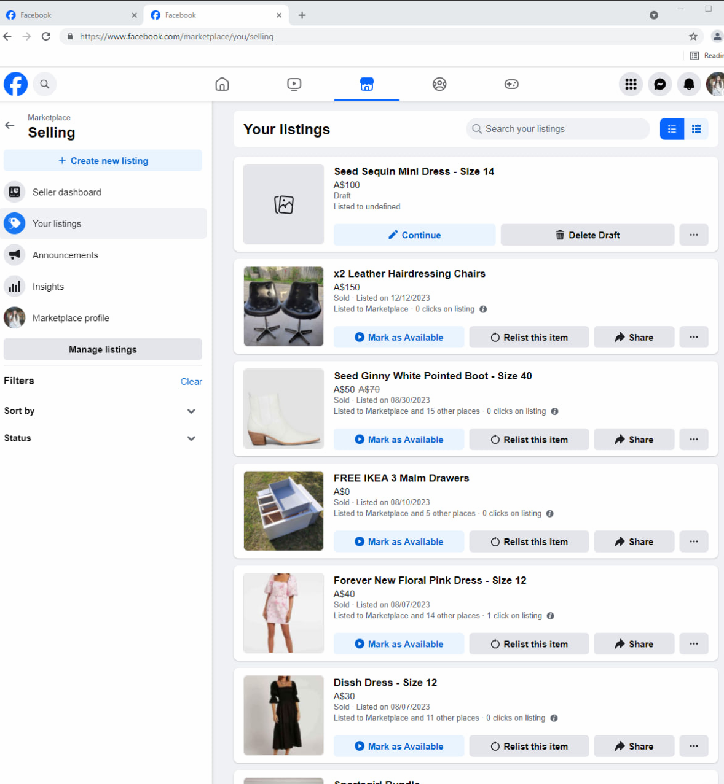
Task: Relist the Seed Ginny White Pointed Boot
Action: (529, 440)
